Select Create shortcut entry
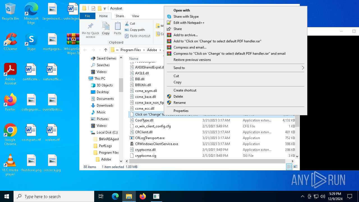This screenshot has height=202, width=359. pyautogui.click(x=236, y=90)
